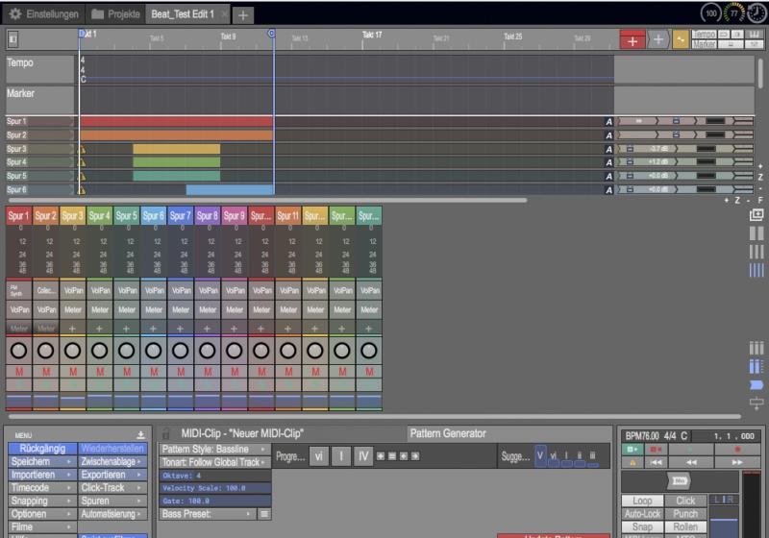The height and width of the screenshot is (538, 769).
Task: Click the IV chord progression button
Action: point(363,456)
